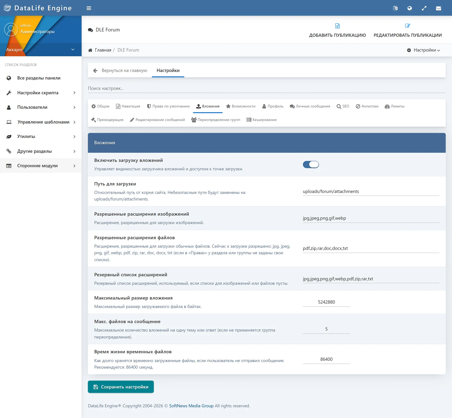
Task: Click the home icon in breadcrumb
Action: click(x=90, y=50)
